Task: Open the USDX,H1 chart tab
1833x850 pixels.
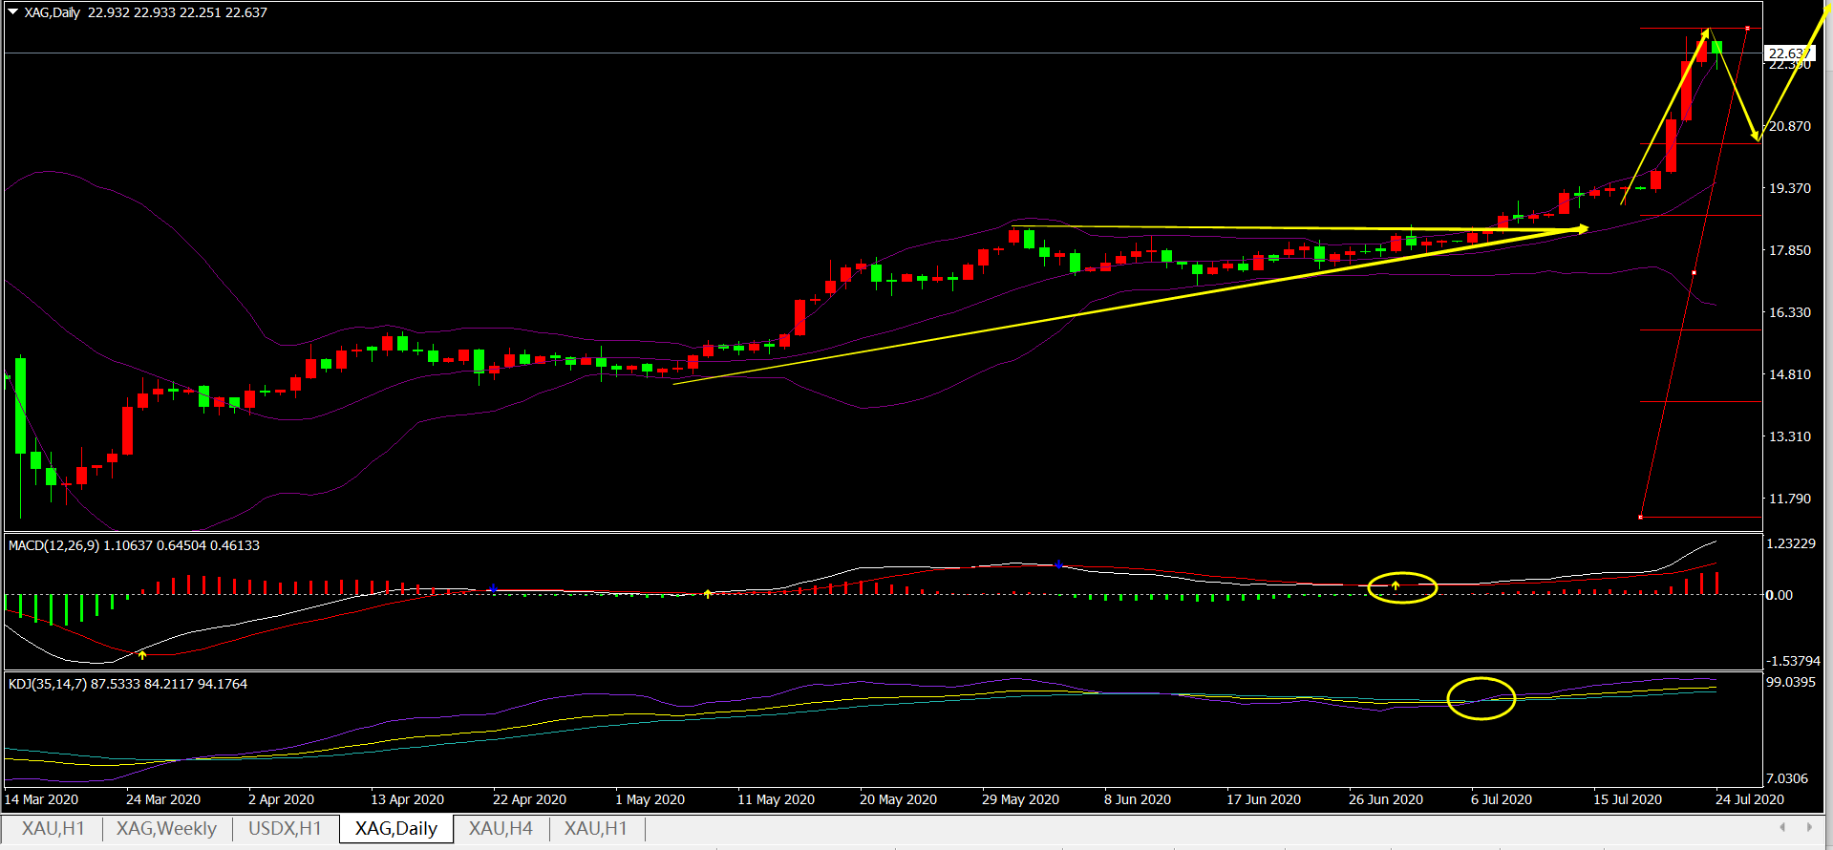Action: pos(285,828)
